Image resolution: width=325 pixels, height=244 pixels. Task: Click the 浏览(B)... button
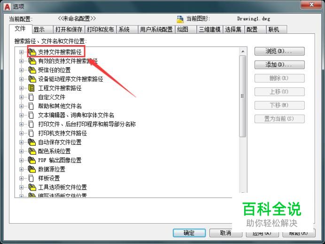click(279, 51)
